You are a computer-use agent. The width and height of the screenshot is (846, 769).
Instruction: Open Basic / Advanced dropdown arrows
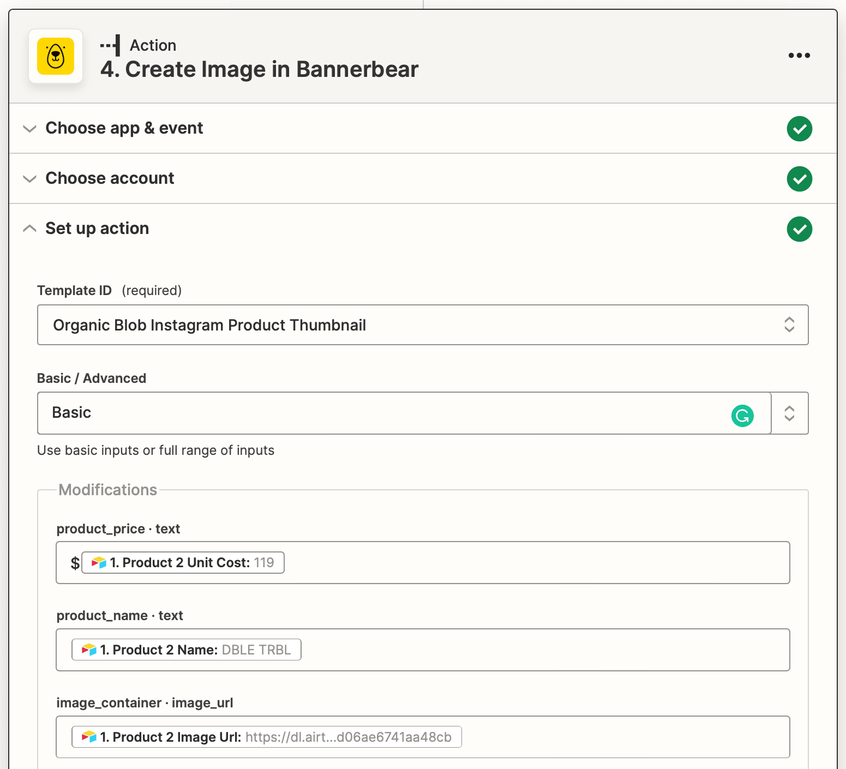789,413
